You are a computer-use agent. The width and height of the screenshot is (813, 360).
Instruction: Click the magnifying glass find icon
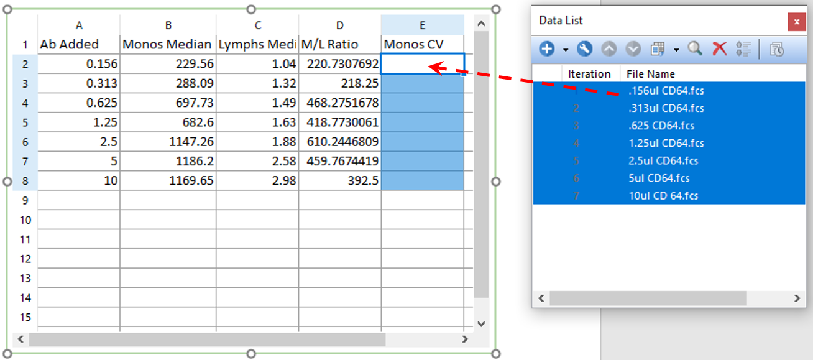(x=695, y=49)
